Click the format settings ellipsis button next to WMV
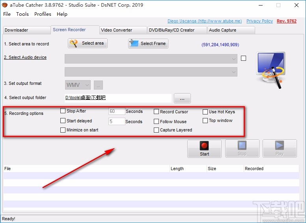Screen dimensions: 306x223 click(x=98, y=85)
